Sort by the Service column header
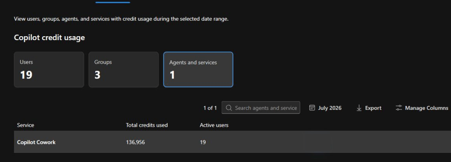 coord(26,125)
